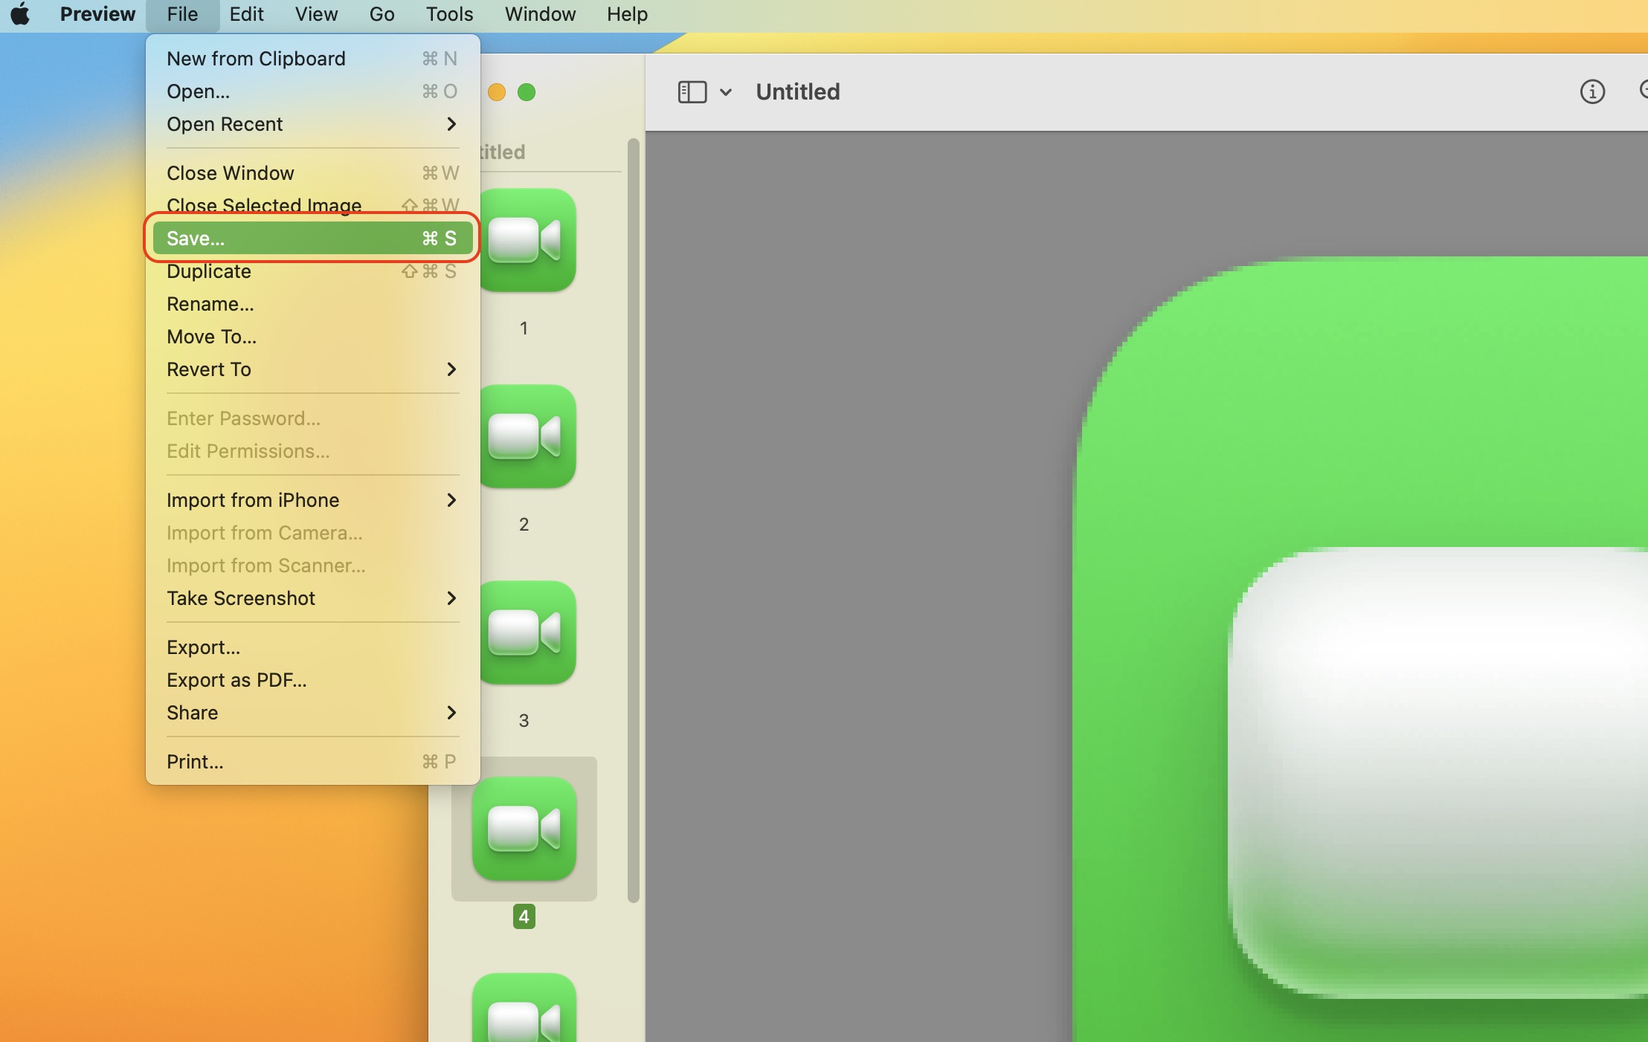Click the yellow minimize window button
The height and width of the screenshot is (1042, 1648).
[x=497, y=92]
